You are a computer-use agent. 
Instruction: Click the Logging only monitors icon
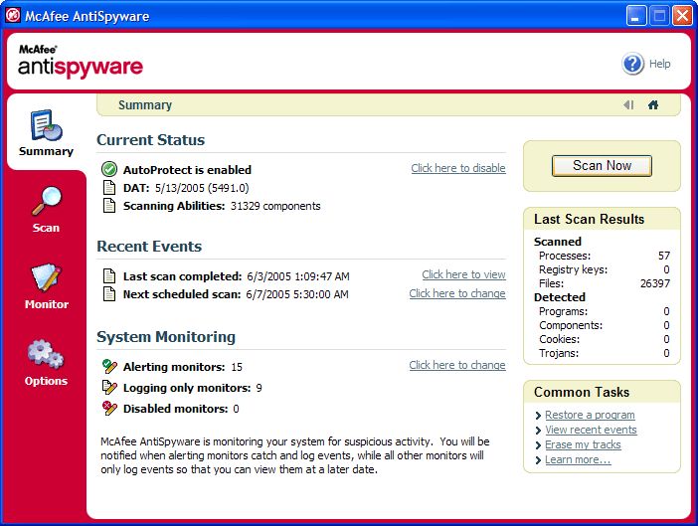click(109, 388)
